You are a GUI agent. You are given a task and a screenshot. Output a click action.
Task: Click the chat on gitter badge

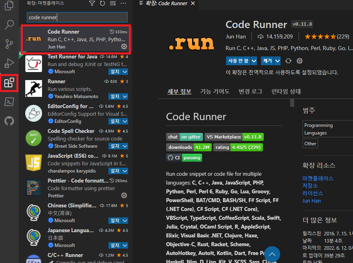point(185,137)
